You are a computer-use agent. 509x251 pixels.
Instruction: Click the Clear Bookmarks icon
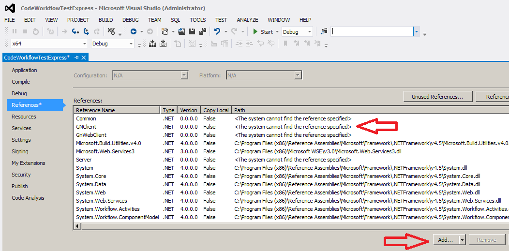tap(317, 43)
